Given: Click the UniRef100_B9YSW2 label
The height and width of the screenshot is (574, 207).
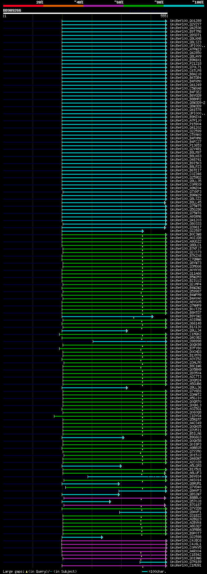Looking at the screenshot, I should (186, 316).
